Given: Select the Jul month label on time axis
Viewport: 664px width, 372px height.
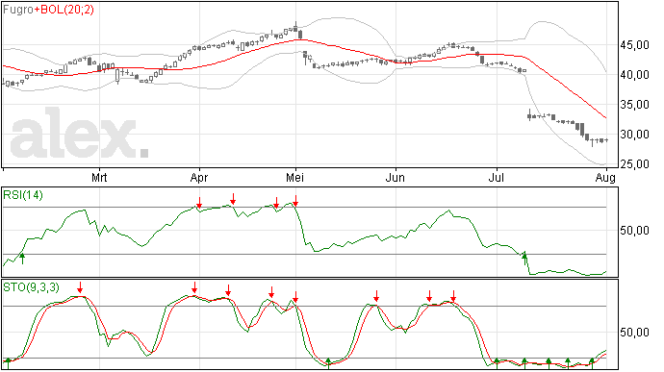Looking at the screenshot, I should [x=496, y=178].
